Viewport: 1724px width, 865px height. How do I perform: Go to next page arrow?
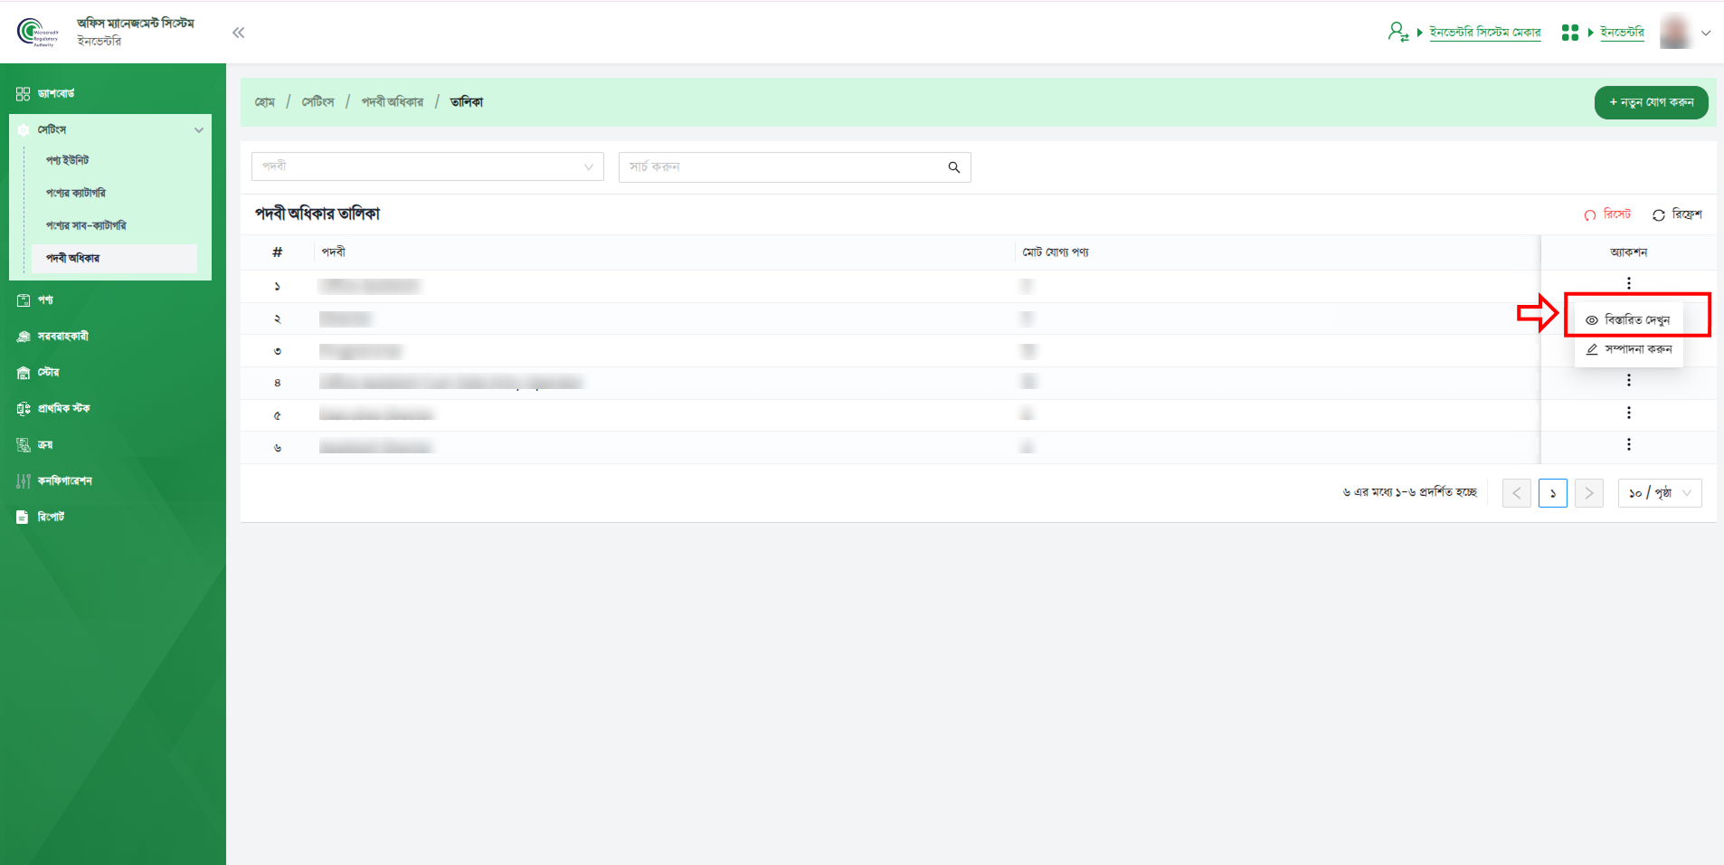pos(1589,493)
